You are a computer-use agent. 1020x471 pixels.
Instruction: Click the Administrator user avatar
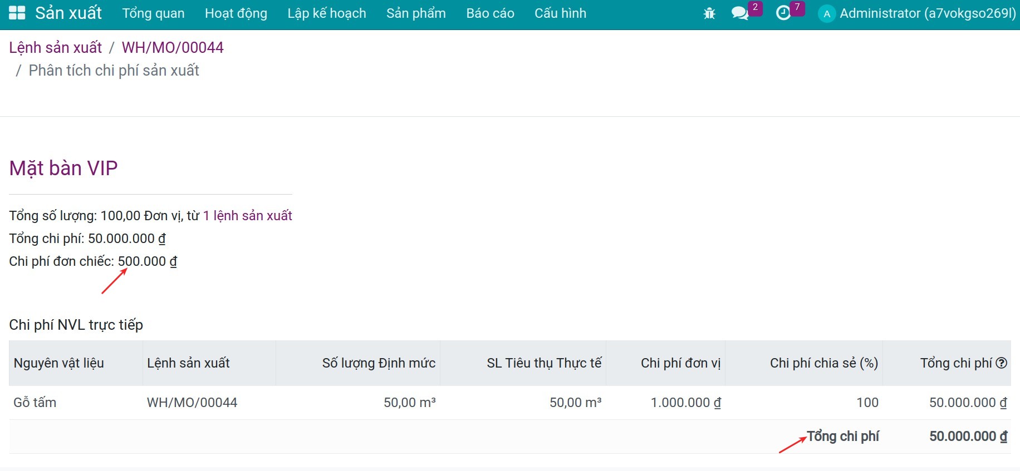[827, 14]
